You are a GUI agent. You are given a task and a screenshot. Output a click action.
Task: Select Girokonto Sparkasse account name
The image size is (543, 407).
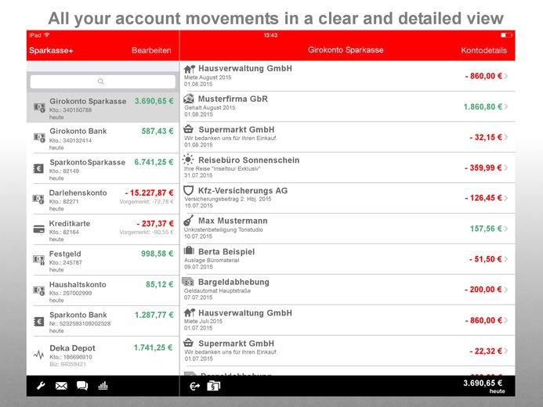pyautogui.click(x=88, y=101)
